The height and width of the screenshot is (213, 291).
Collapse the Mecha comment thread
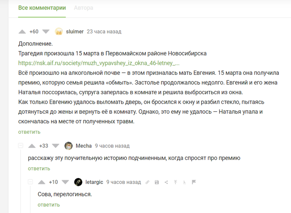(20, 146)
